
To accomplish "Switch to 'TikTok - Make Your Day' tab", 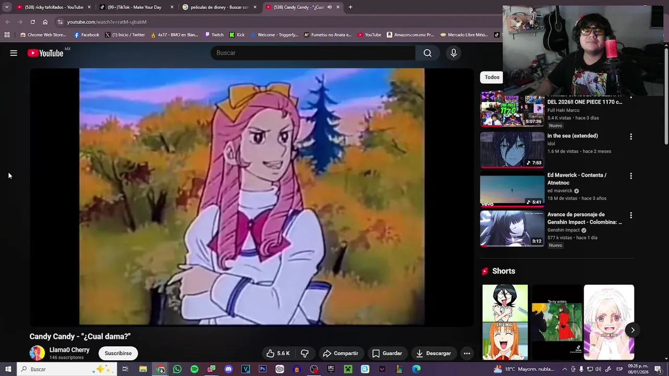I will 135,7.
